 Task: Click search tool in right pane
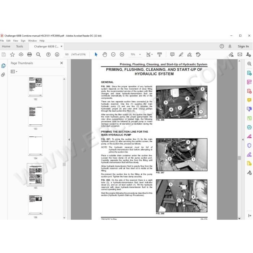(x=249, y=64)
